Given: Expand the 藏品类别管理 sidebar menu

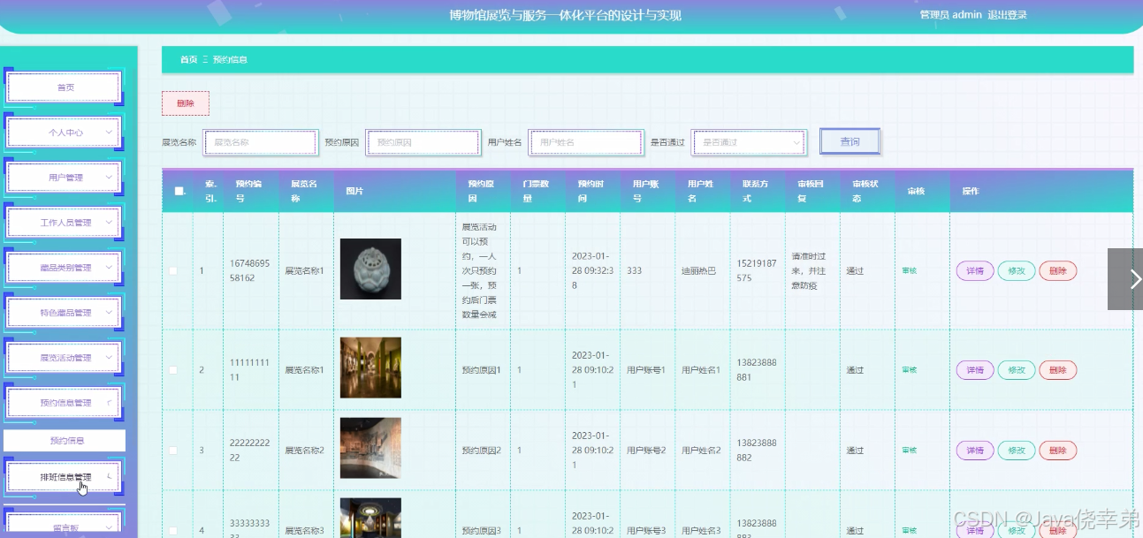Looking at the screenshot, I should point(64,268).
